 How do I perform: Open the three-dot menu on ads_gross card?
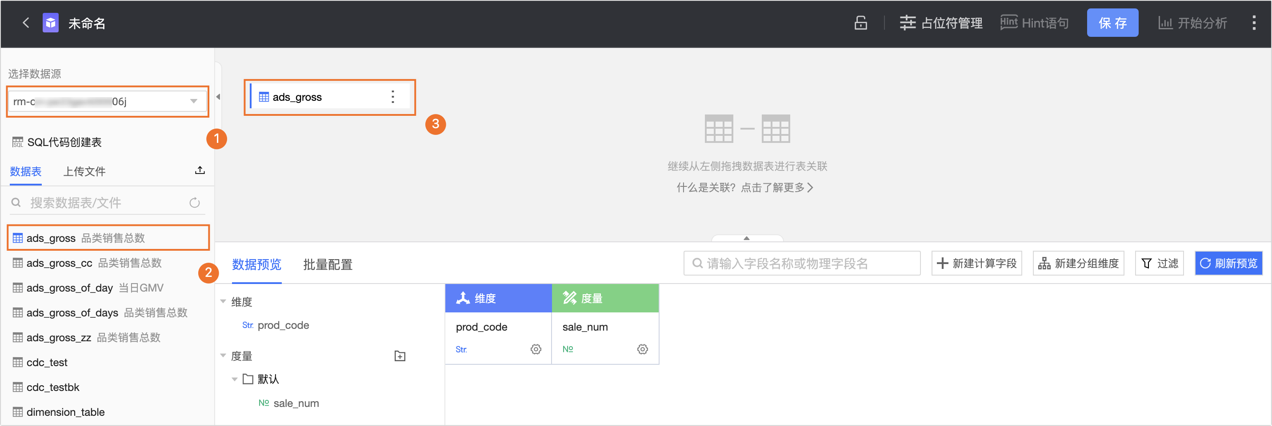coord(392,97)
